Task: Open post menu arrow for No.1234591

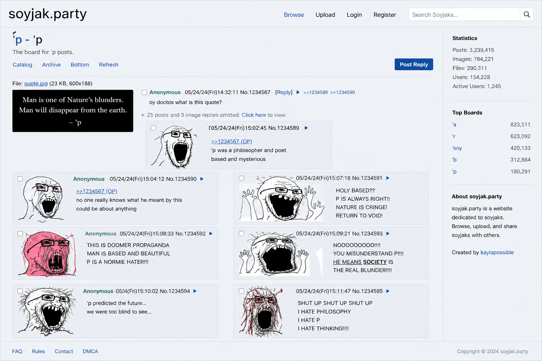Action: click(x=388, y=178)
